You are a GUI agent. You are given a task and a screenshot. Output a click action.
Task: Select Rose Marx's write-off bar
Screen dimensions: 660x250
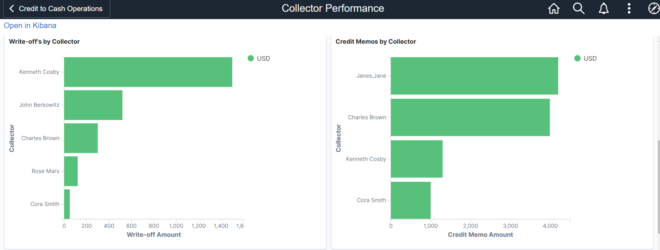click(x=71, y=171)
